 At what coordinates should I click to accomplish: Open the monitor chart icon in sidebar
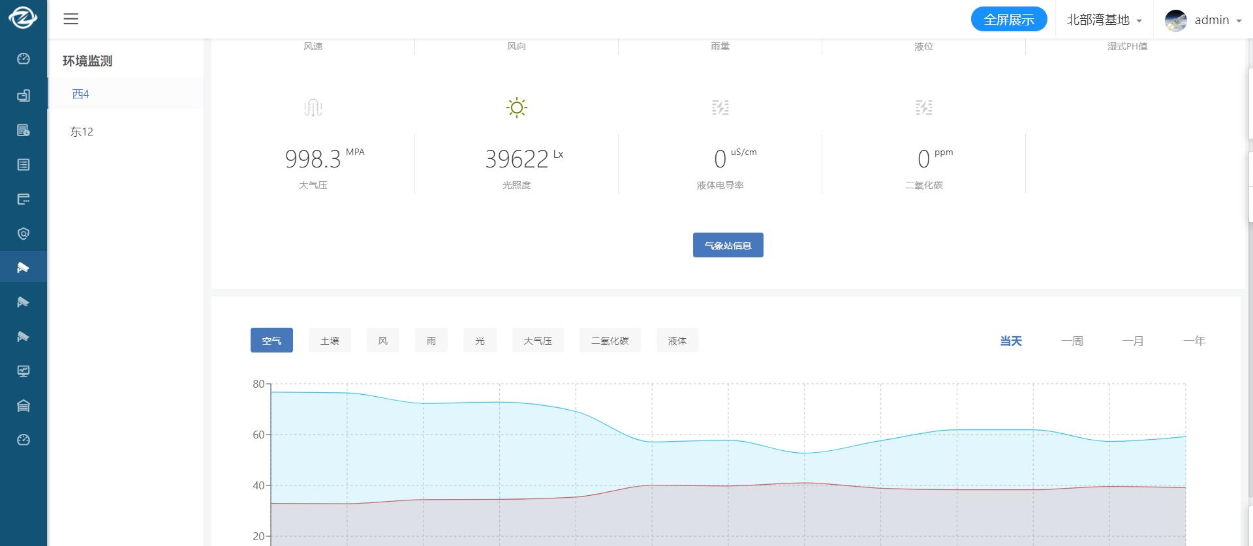pos(23,371)
